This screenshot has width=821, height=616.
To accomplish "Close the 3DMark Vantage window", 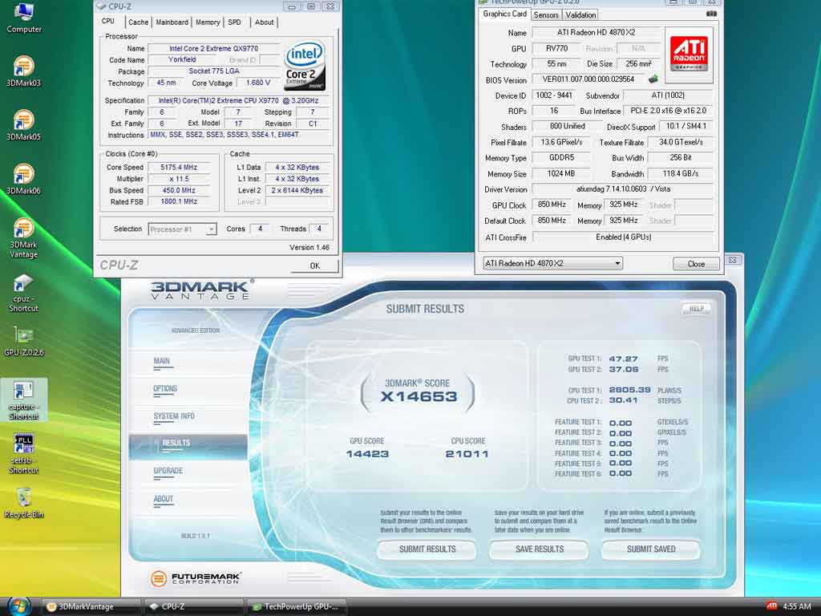I will (x=733, y=260).
